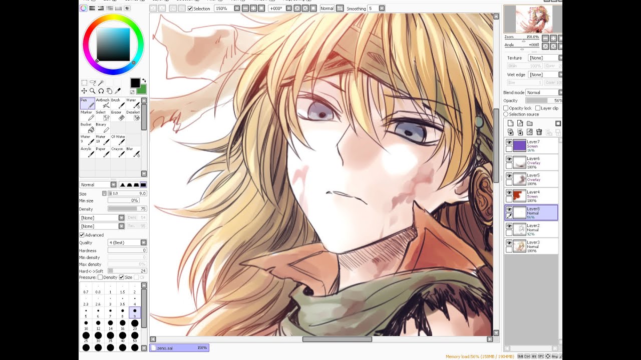Choose the lasso selection tool
The width and height of the screenshot is (641, 360).
coord(93,83)
